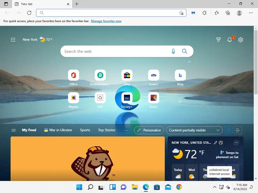Open a new tab with plus button
The width and height of the screenshot is (258, 193).
click(x=77, y=4)
